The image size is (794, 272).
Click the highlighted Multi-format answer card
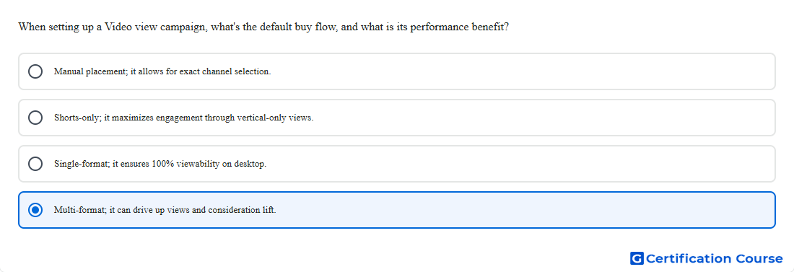point(396,210)
